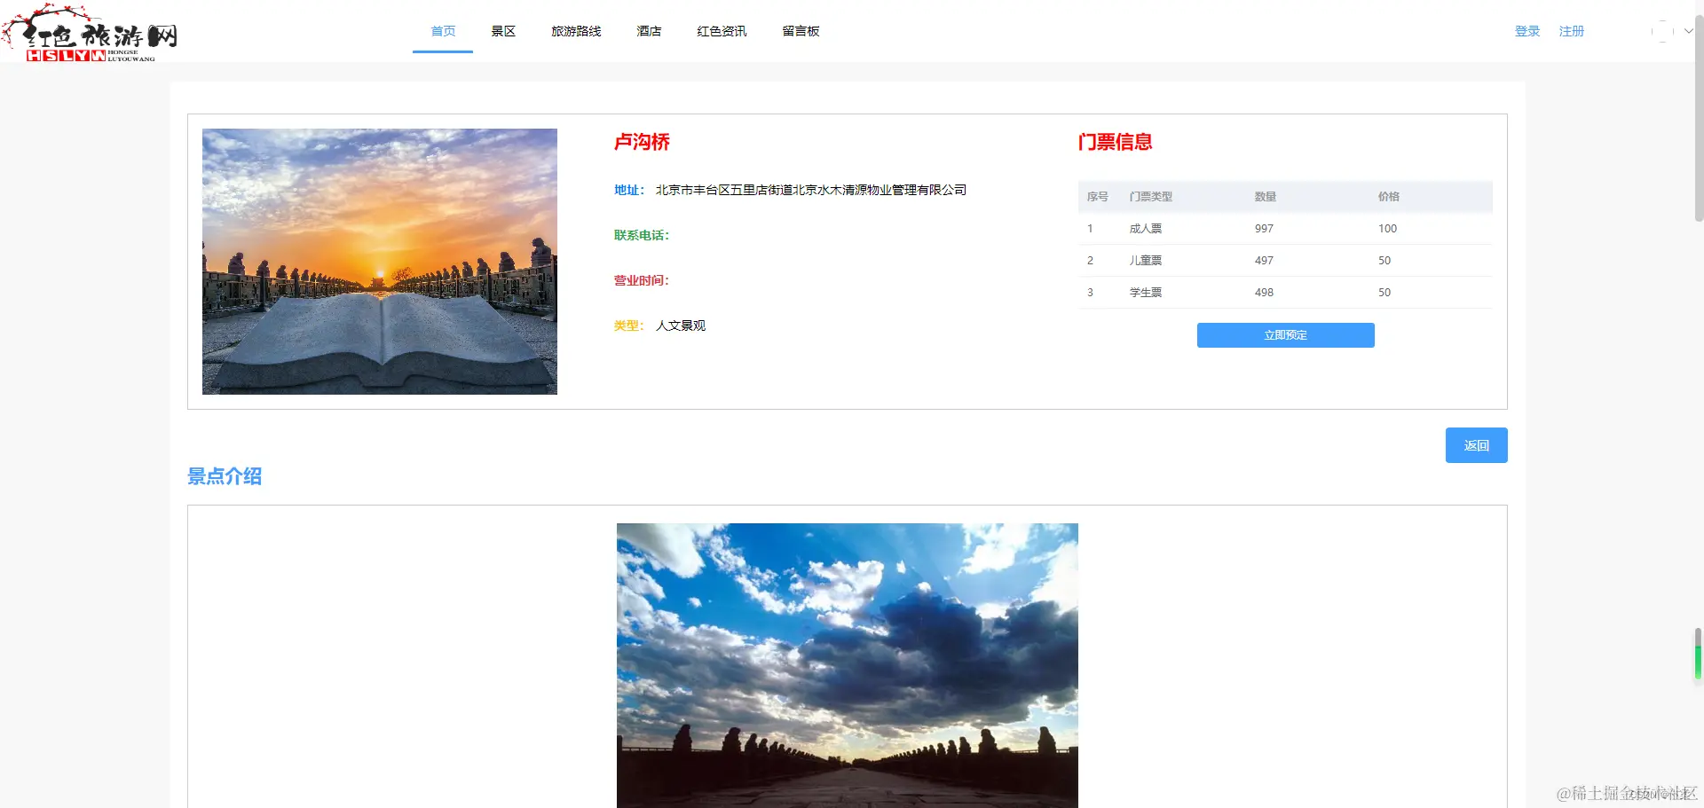Click the 注册 register link
Image resolution: width=1704 pixels, height=808 pixels.
1571,31
